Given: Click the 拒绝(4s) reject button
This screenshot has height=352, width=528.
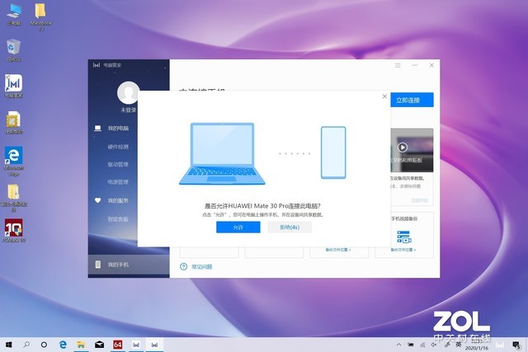Looking at the screenshot, I should [290, 228].
